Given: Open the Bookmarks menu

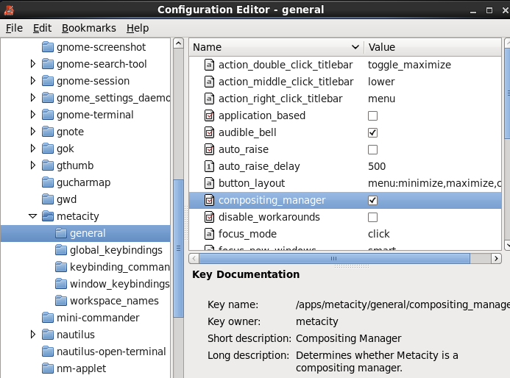Looking at the screenshot, I should click(x=89, y=28).
